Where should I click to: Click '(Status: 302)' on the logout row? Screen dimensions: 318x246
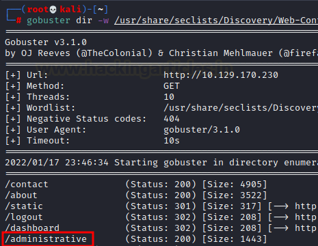point(161,217)
